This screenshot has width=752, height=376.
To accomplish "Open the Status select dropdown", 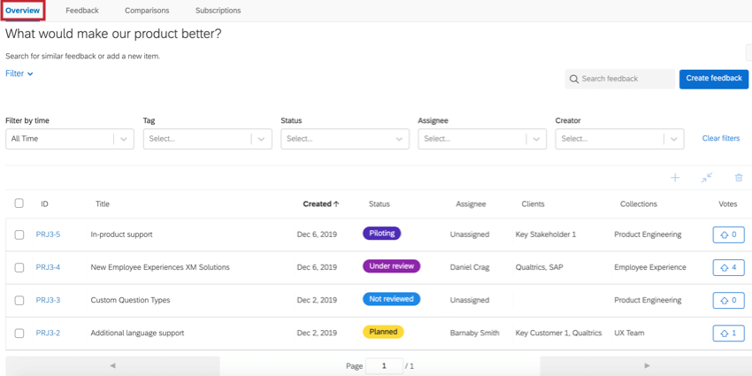I will (x=345, y=139).
